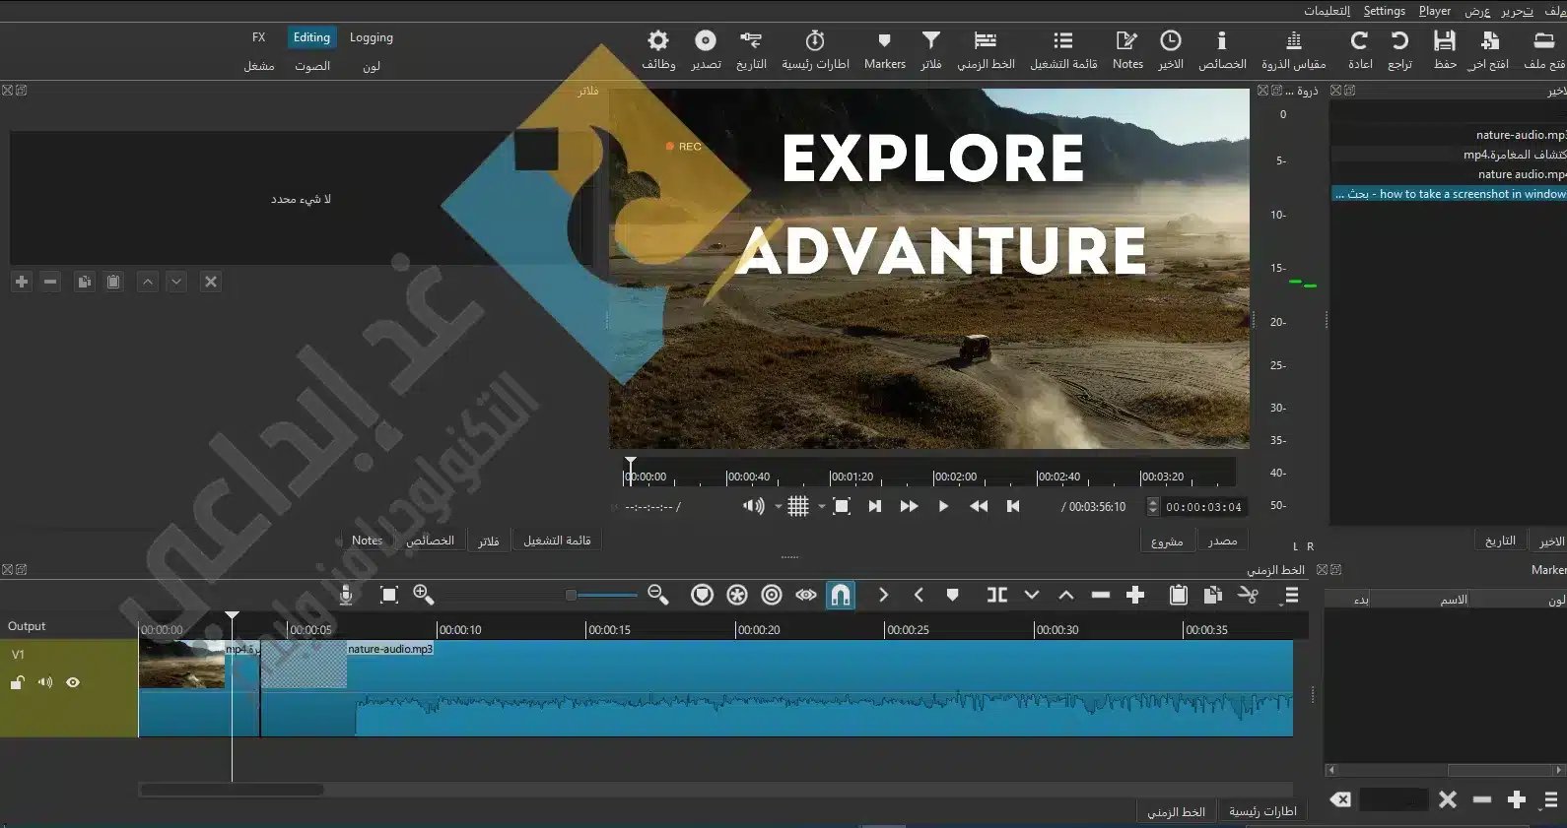Split the clip at the playhead
The height and width of the screenshot is (828, 1567).
[x=996, y=595]
